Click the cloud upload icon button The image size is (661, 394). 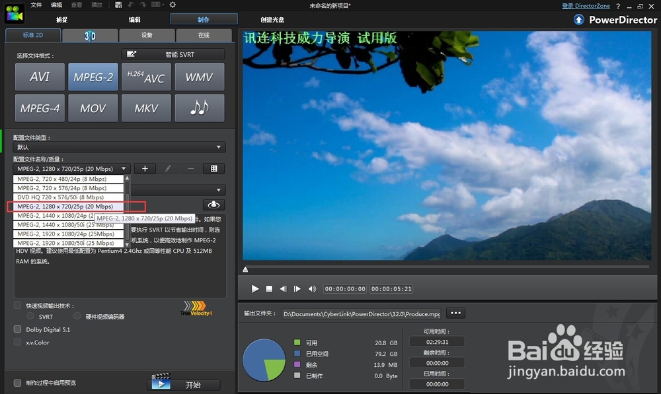(x=214, y=205)
